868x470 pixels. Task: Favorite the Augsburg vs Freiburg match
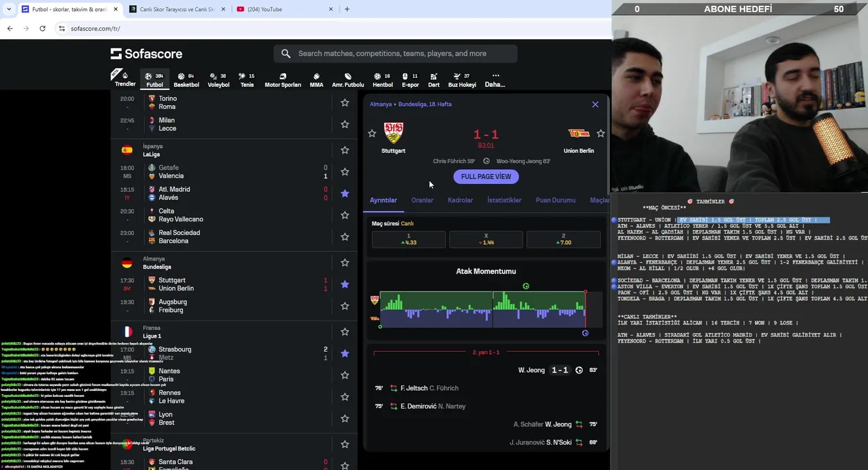pos(345,305)
